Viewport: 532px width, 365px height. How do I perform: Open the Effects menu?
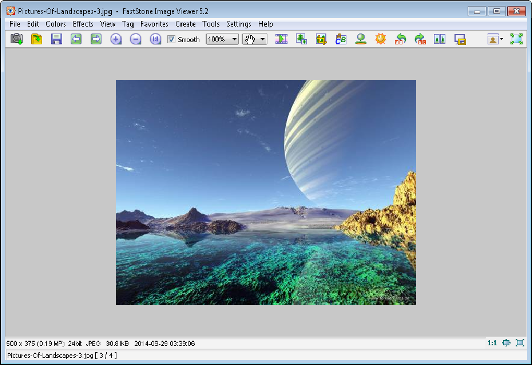click(x=83, y=24)
